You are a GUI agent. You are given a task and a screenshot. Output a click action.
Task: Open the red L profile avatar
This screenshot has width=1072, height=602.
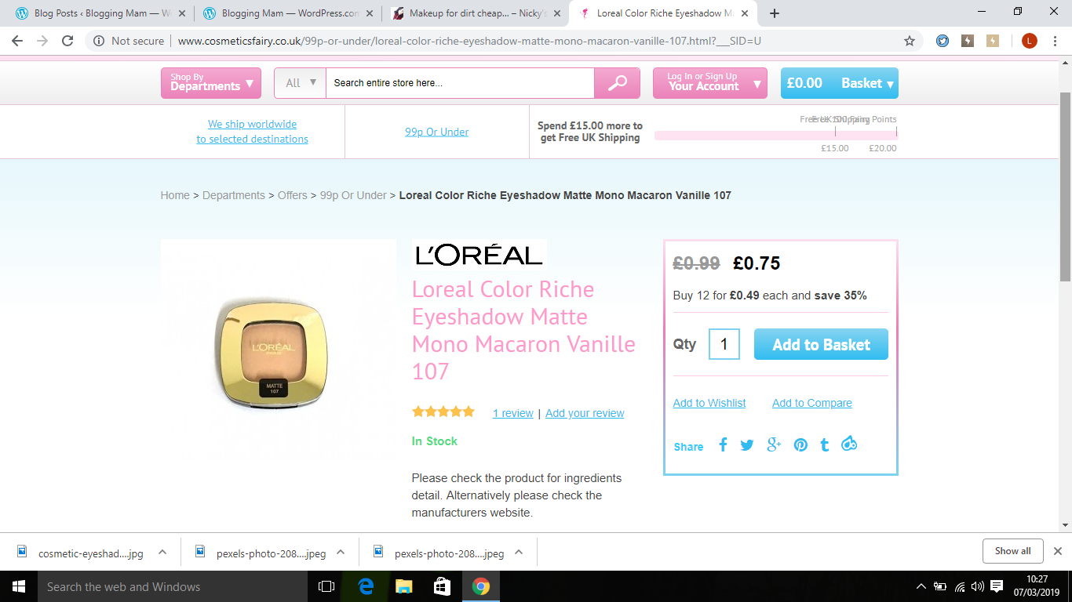pyautogui.click(x=1030, y=41)
